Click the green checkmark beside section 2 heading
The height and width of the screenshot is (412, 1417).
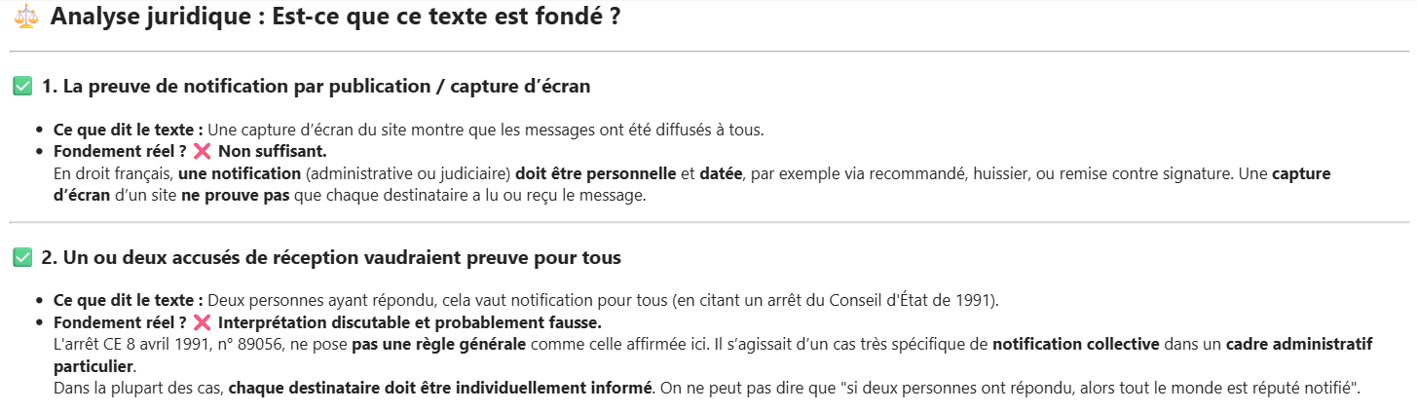tap(22, 258)
